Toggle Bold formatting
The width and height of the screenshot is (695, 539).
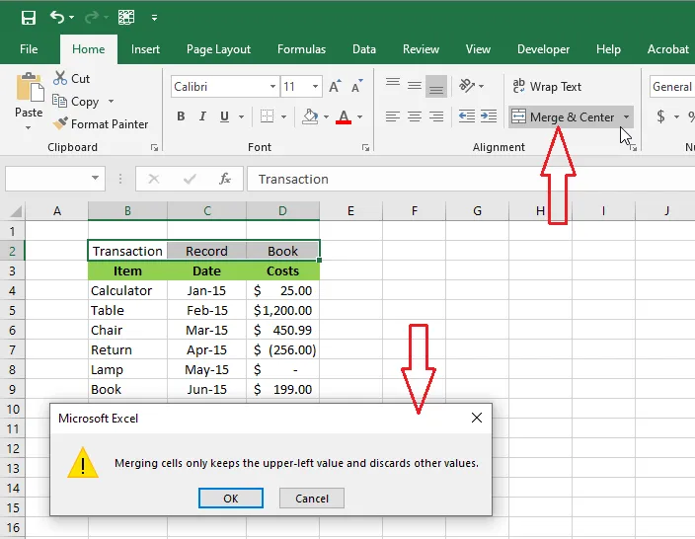[181, 116]
